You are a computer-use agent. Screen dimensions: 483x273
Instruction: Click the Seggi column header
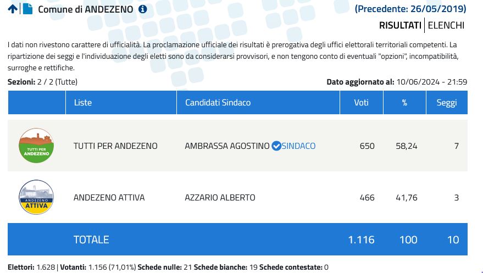point(446,103)
